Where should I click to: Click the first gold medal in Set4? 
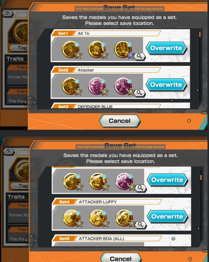[72, 218]
